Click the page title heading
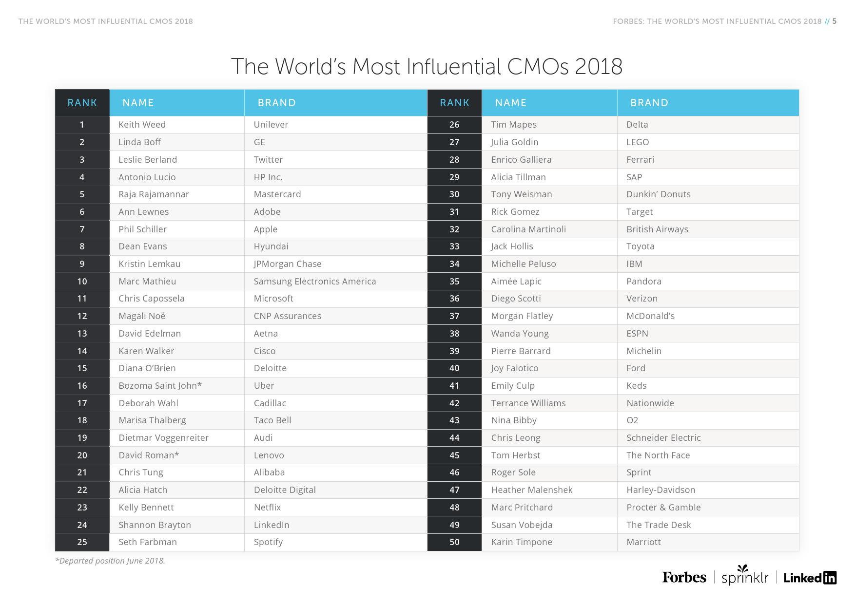The image size is (855, 604). (427, 66)
